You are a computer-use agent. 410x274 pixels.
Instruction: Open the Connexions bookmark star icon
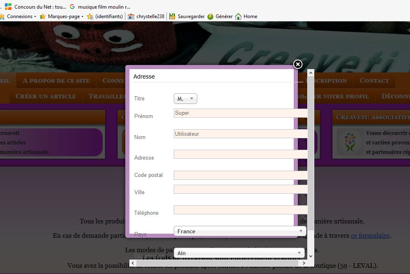[2, 16]
